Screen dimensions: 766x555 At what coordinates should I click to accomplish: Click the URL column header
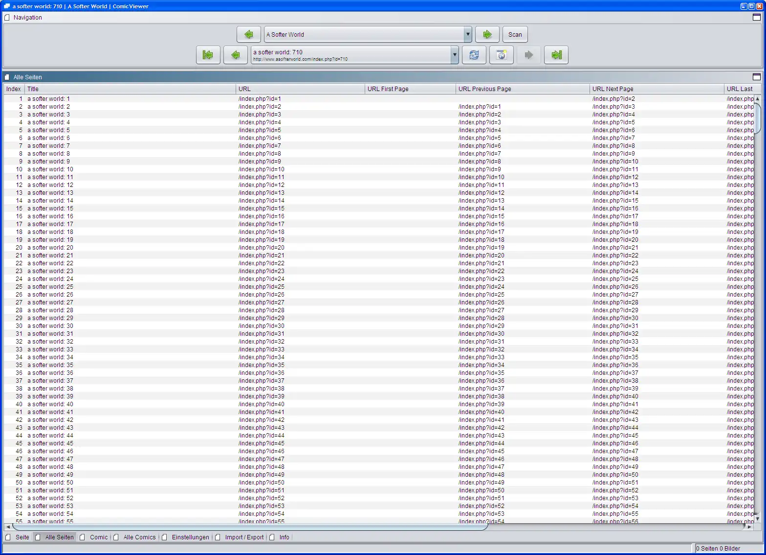tap(301, 89)
